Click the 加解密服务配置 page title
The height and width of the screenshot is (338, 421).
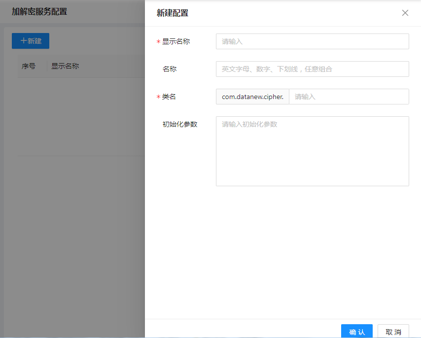click(x=39, y=11)
